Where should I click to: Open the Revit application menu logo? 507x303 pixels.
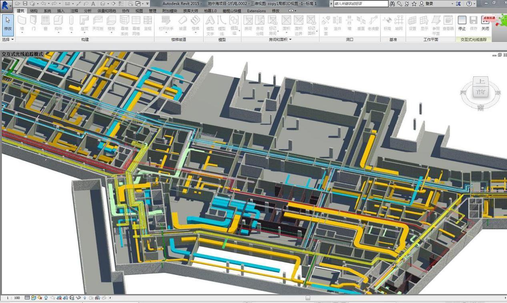pyautogui.click(x=6, y=4)
